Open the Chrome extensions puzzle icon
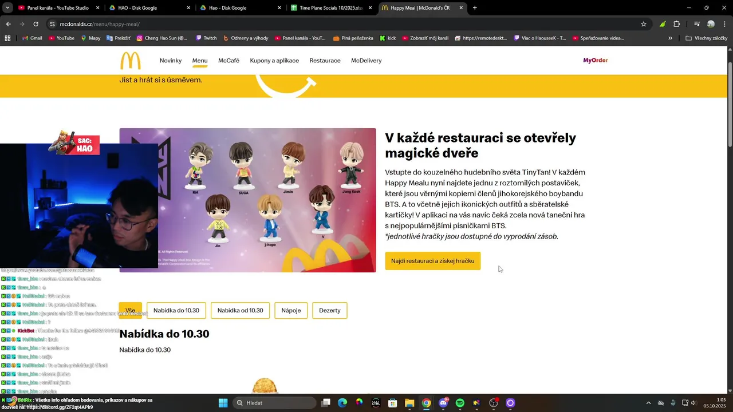 click(677, 24)
